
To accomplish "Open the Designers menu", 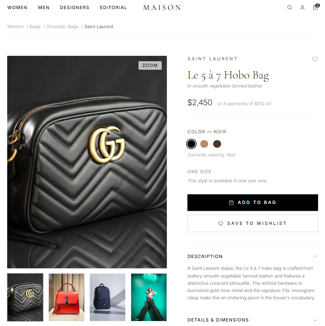I will (74, 8).
